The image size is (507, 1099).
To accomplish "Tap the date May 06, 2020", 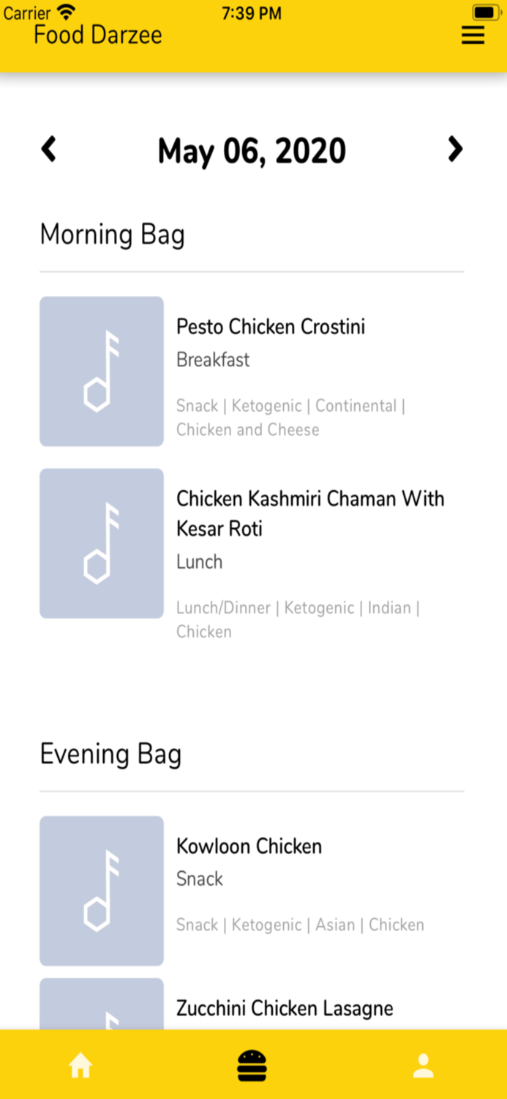I will coord(252,150).
